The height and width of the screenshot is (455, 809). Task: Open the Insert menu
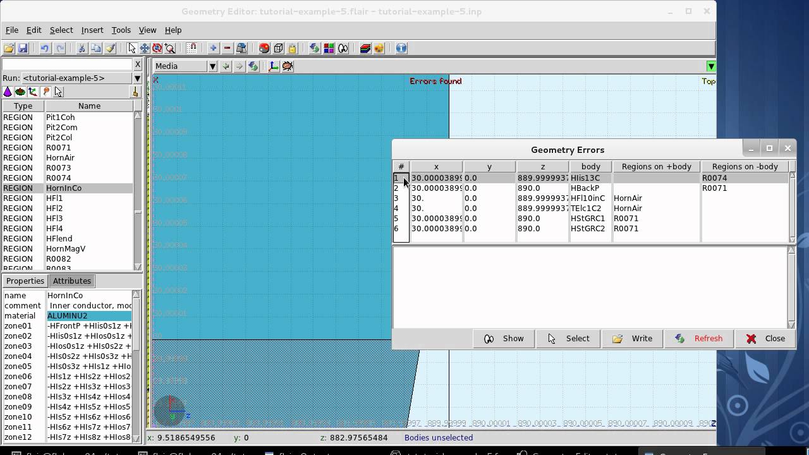pos(92,30)
